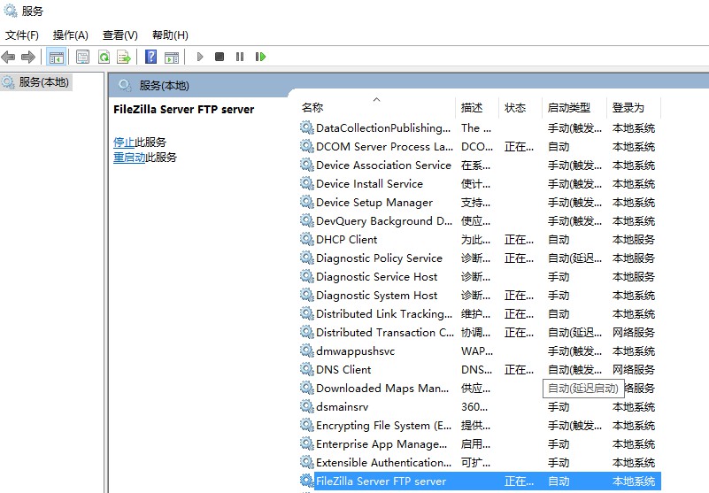Stop the service with the square Stop button
The width and height of the screenshot is (709, 493).
220,57
